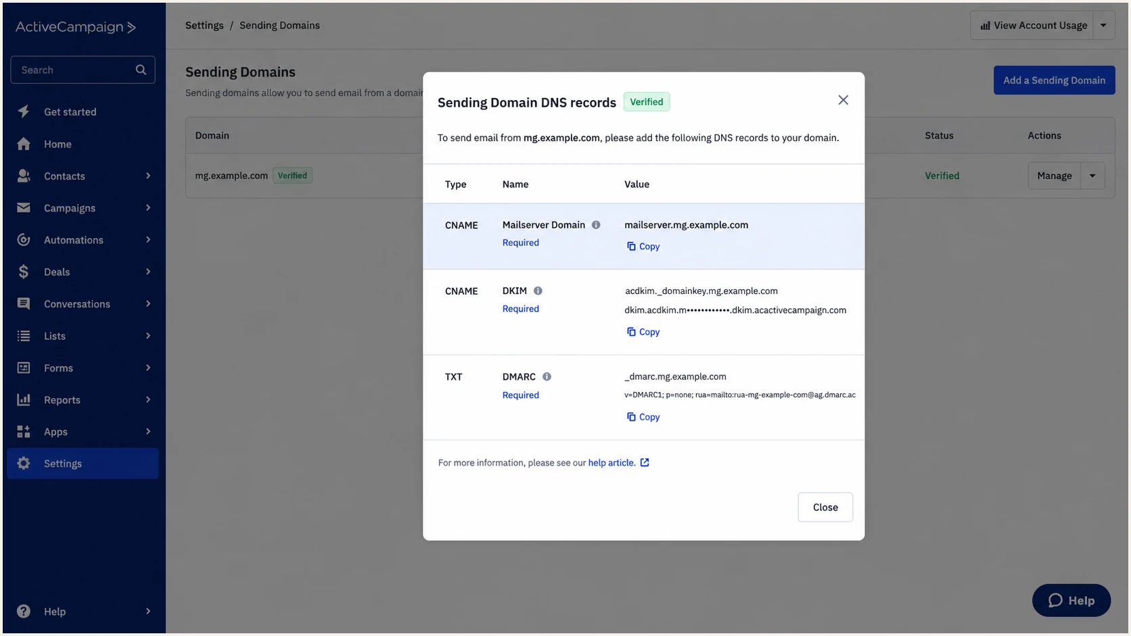The image size is (1131, 636).
Task: Click the info icon next to DKIM
Action: (x=538, y=291)
